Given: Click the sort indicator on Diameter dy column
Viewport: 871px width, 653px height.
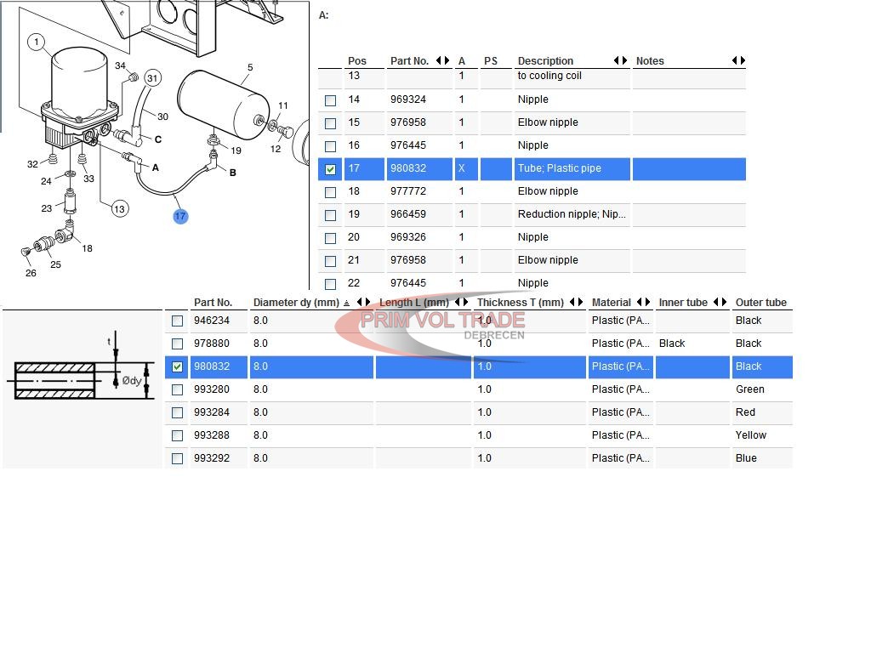Looking at the screenshot, I should [347, 303].
